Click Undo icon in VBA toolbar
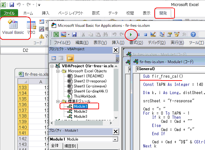The width and height of the screenshot is (205, 150). (114, 34)
